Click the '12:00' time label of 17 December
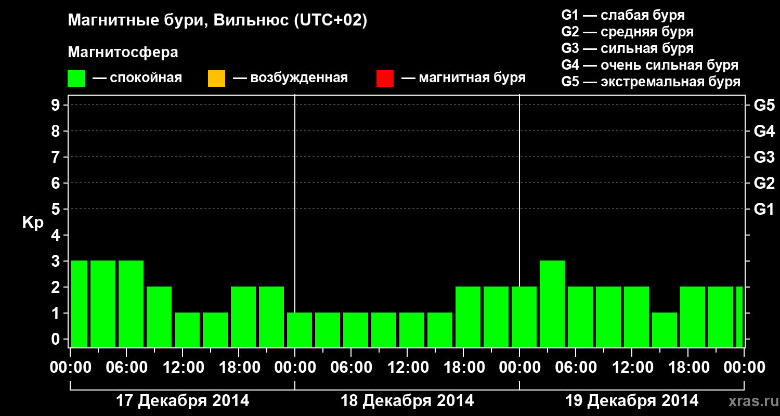The height and width of the screenshot is (416, 780). [x=183, y=368]
